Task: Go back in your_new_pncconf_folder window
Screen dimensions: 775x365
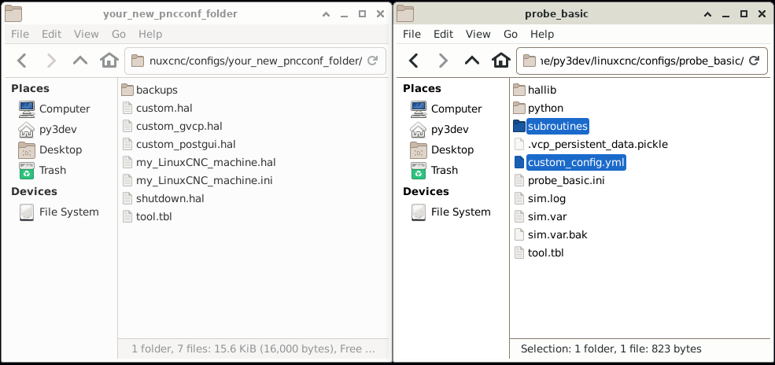Action: point(22,61)
